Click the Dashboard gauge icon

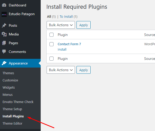tap(4, 5)
